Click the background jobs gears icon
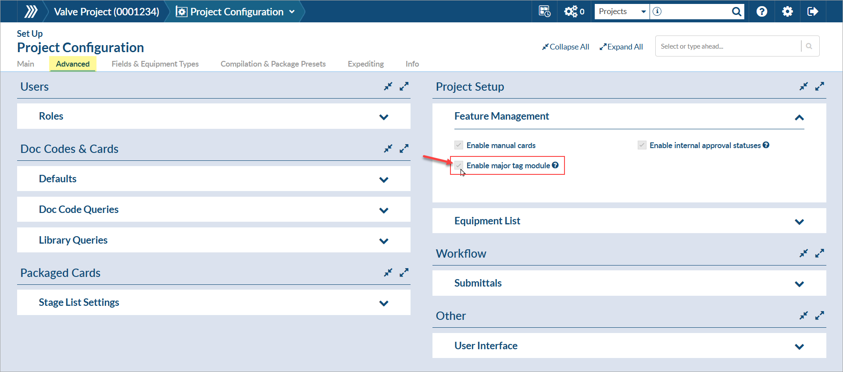Viewport: 843px width, 372px height. coord(571,11)
